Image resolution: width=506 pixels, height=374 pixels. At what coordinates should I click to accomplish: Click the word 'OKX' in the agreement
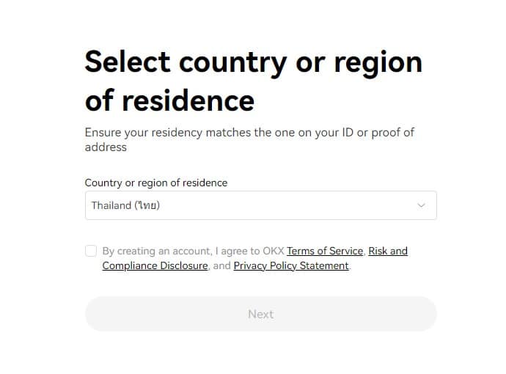pyautogui.click(x=272, y=251)
